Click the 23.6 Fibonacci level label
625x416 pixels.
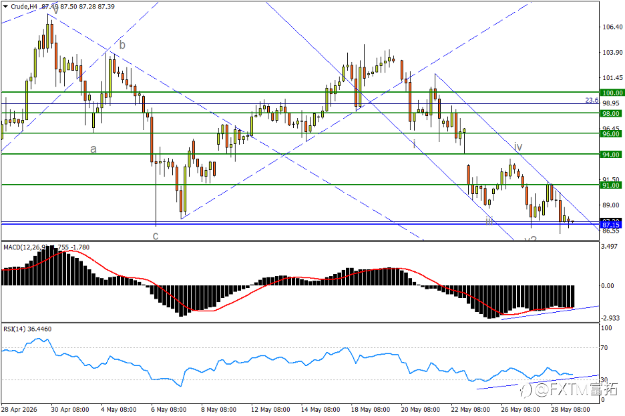tap(592, 100)
